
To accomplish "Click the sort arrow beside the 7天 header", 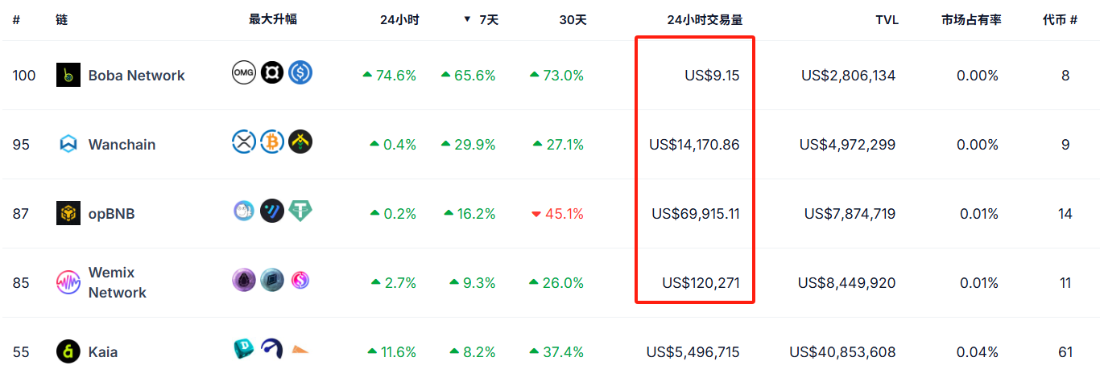I will click(x=467, y=19).
